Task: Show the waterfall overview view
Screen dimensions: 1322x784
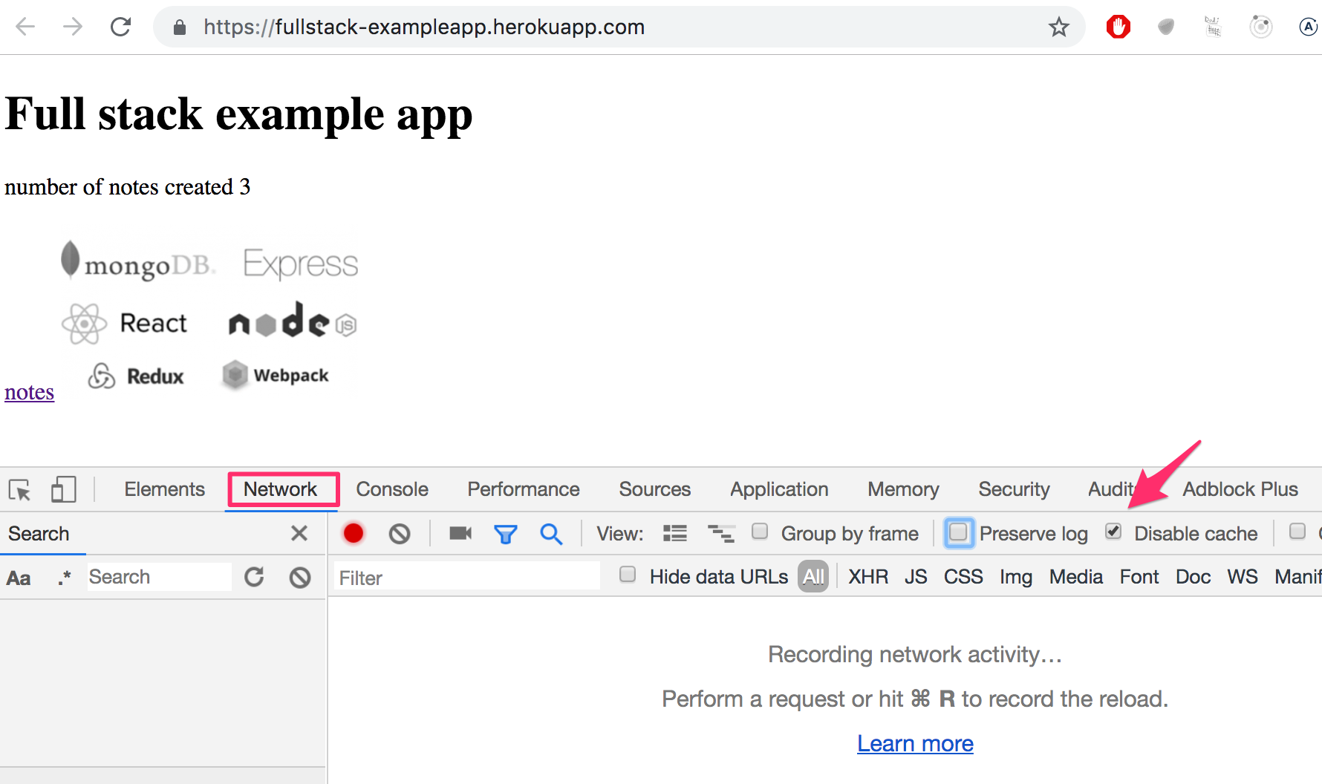Action: [721, 533]
